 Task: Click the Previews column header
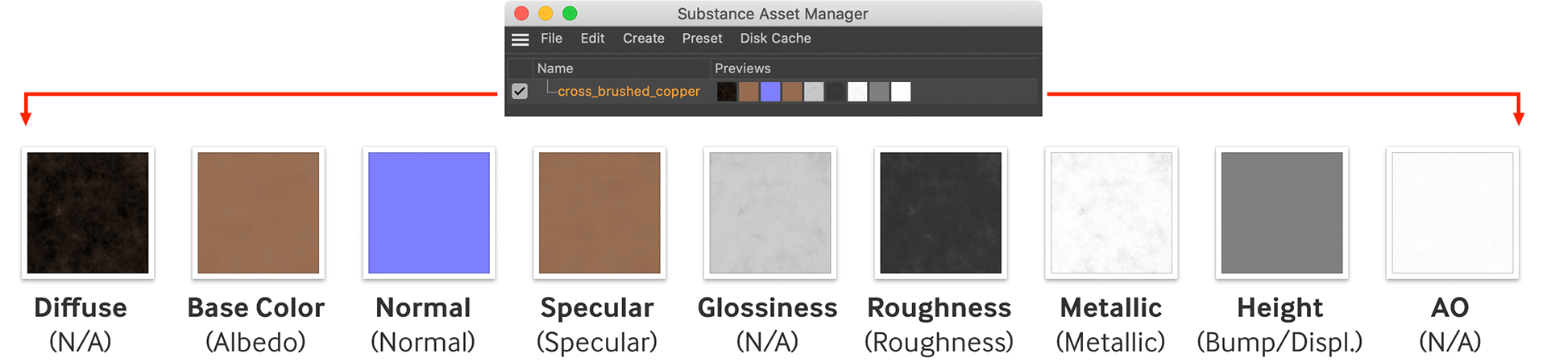[742, 68]
